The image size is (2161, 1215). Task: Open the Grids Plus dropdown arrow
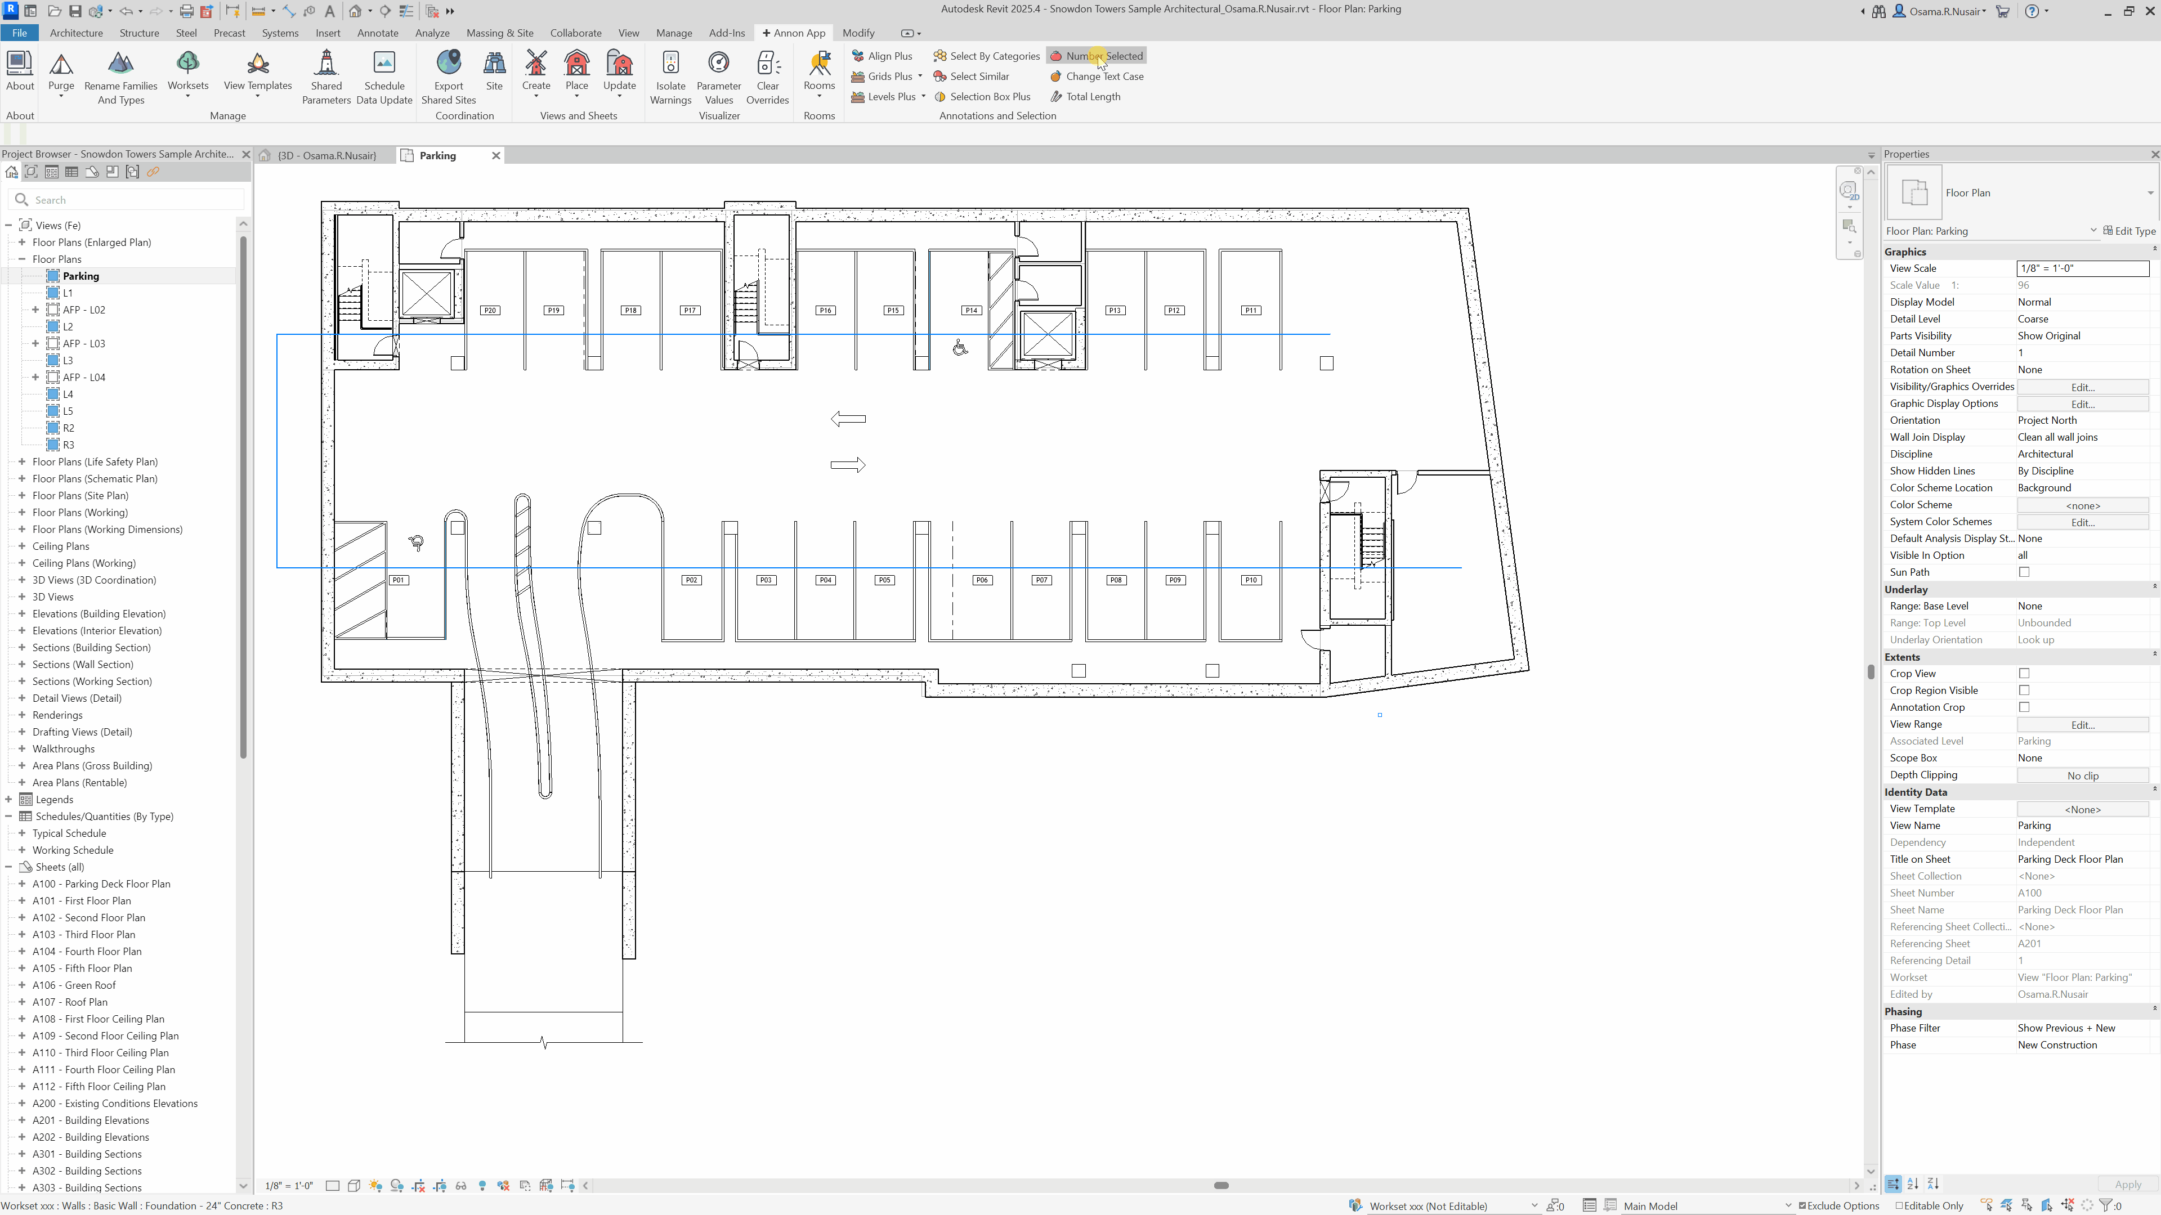click(x=920, y=77)
